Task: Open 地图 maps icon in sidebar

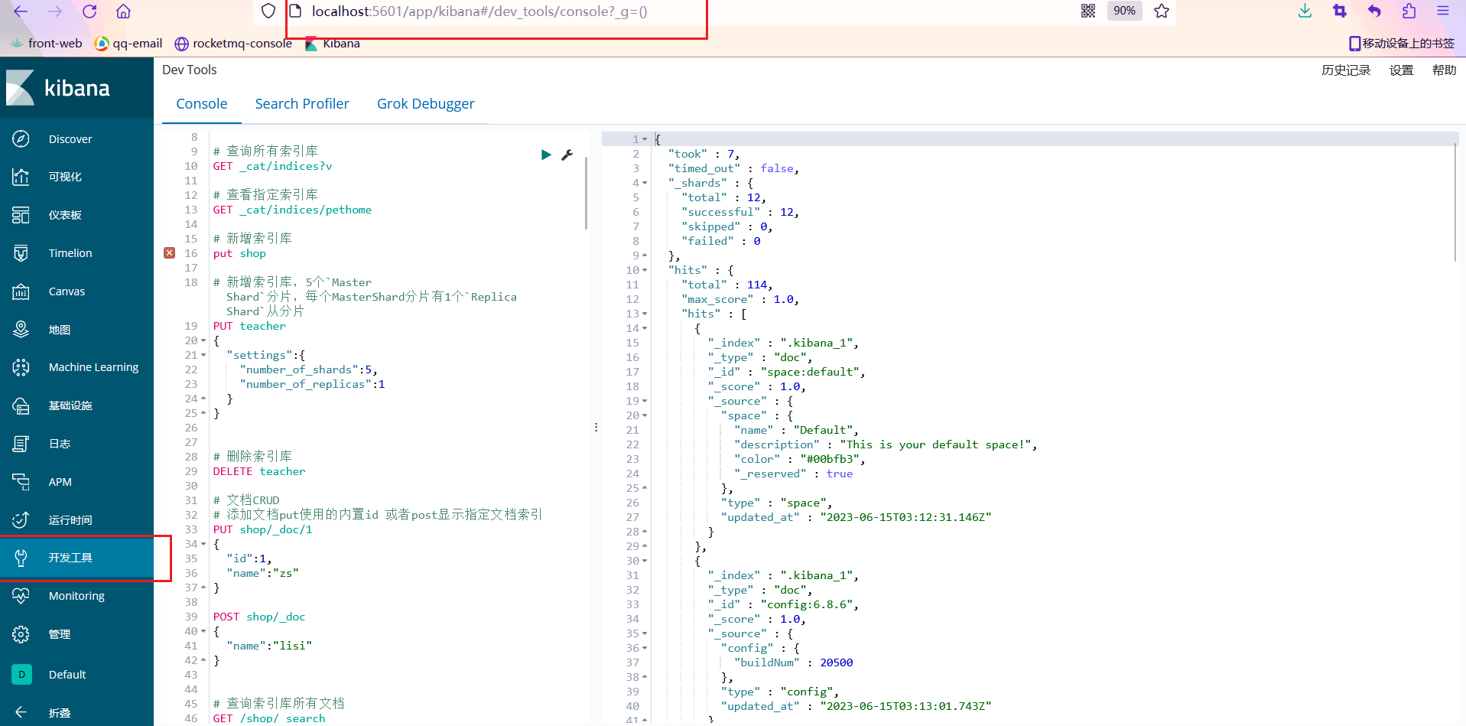Action: (21, 329)
